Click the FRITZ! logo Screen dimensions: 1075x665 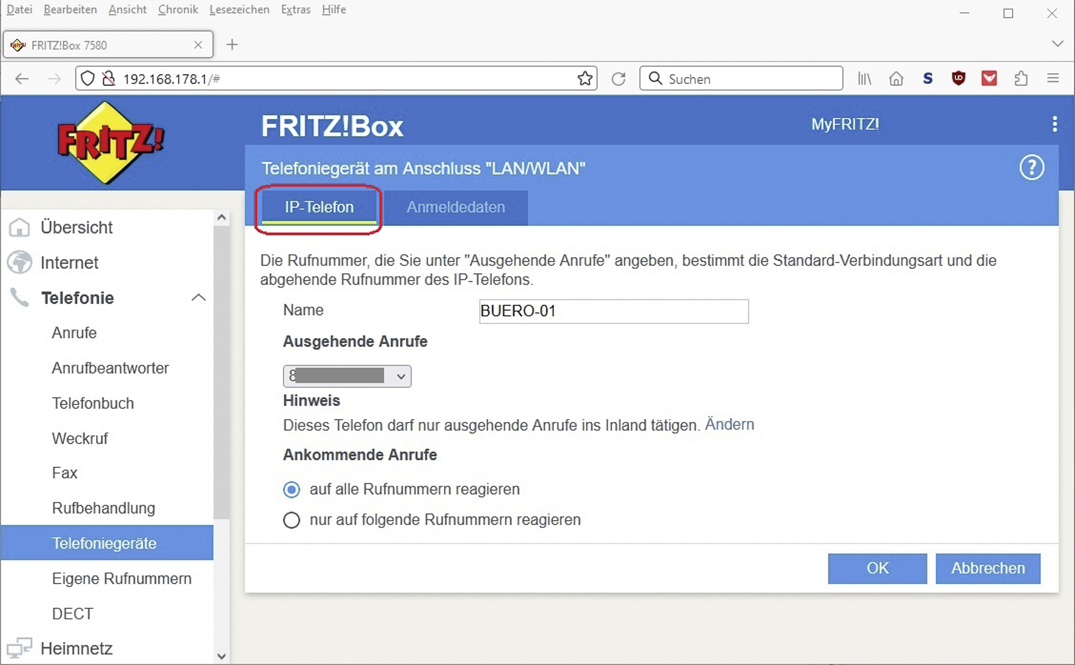point(111,143)
